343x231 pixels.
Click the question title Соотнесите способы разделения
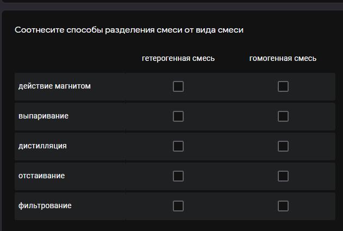pos(129,30)
